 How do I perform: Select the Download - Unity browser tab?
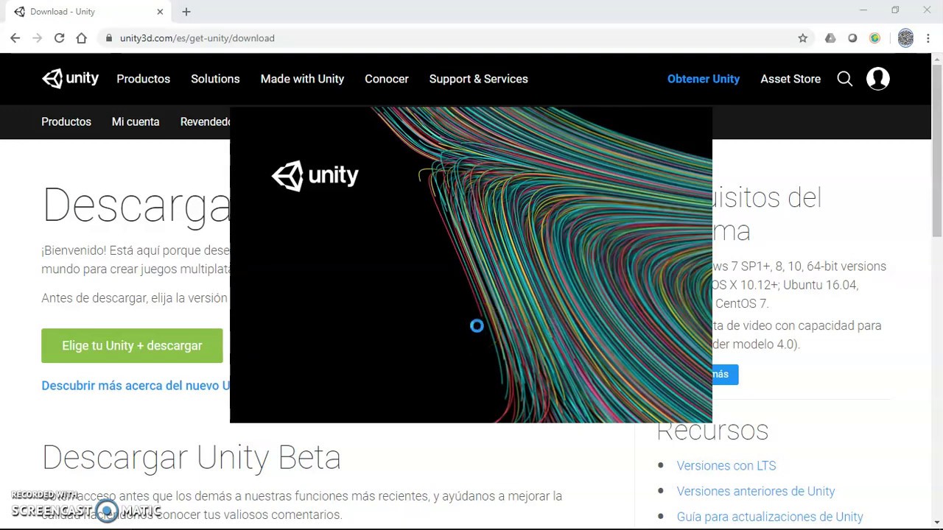coord(88,12)
